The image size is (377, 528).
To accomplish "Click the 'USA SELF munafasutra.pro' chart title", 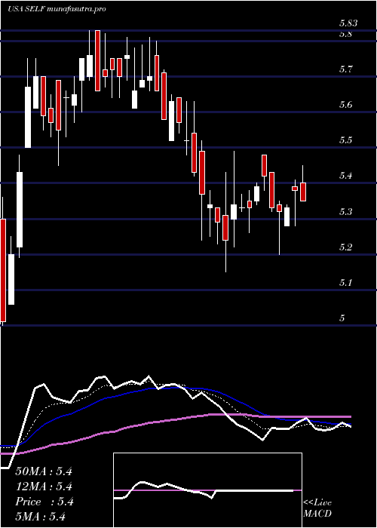I will [x=57, y=9].
